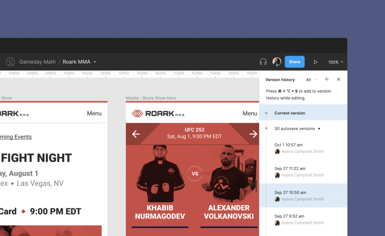Select the Current version entry
385x236 pixels.
(303, 113)
